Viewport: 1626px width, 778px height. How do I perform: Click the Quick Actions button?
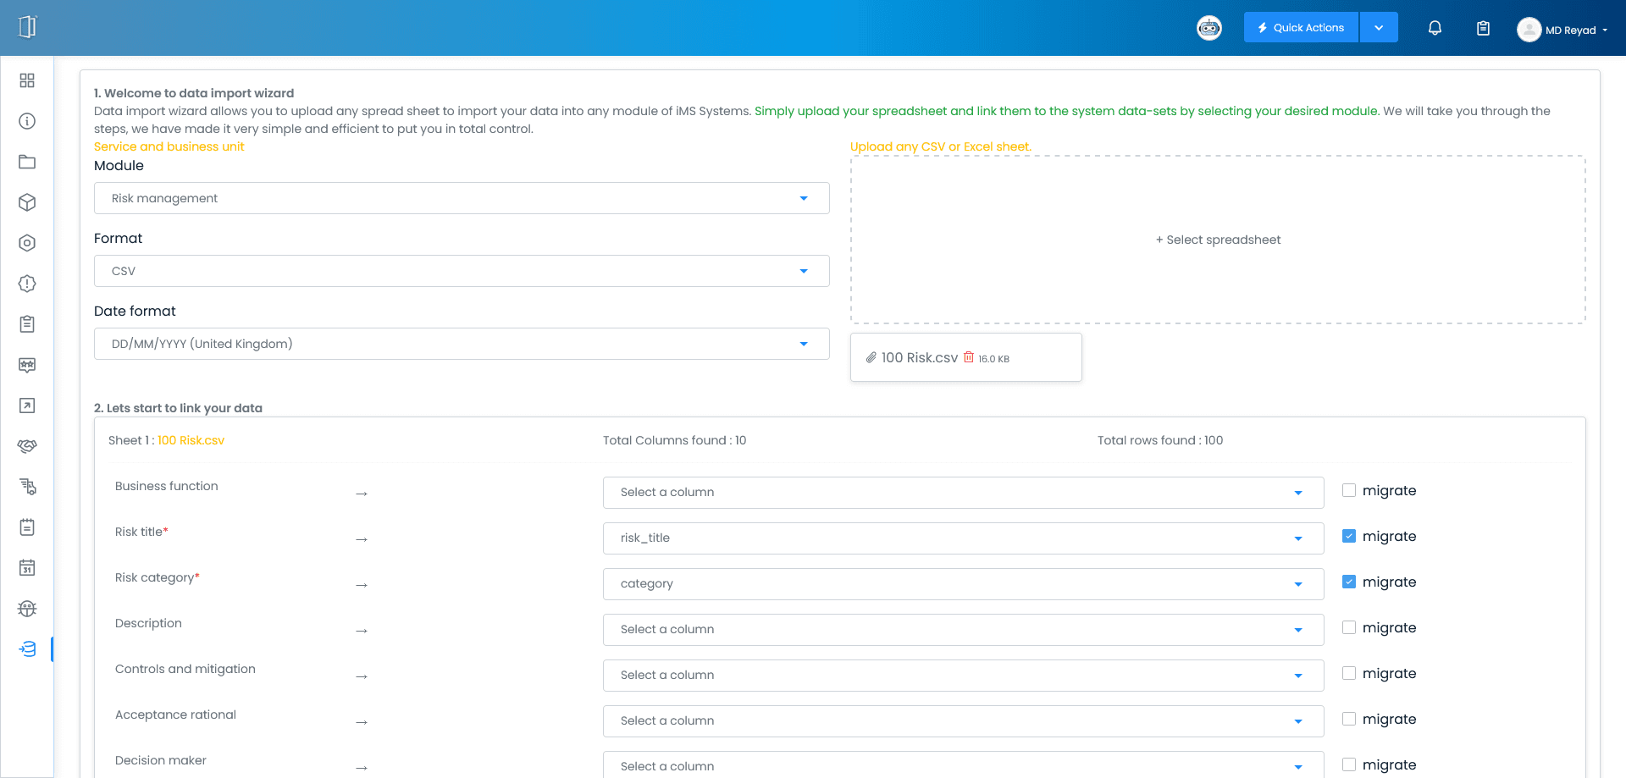(1301, 28)
